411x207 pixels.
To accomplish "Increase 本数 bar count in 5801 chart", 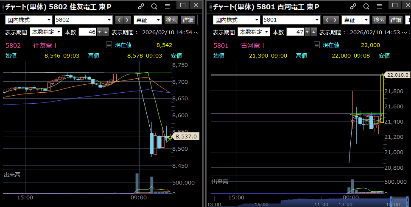I will 313,32.
